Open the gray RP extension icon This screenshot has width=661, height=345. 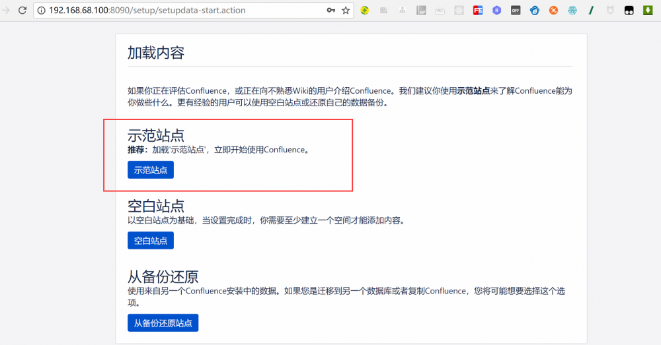tap(421, 11)
